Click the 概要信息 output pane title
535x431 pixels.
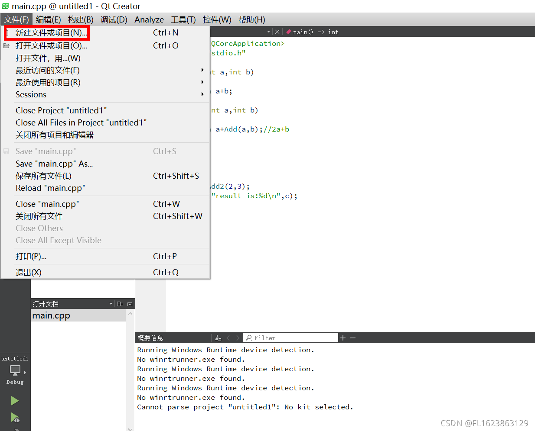(150, 338)
